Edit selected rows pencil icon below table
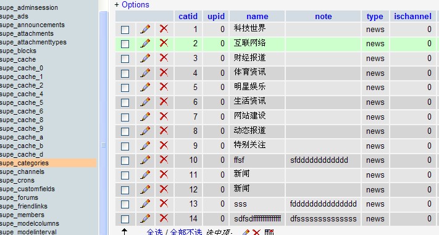Viewport: 439px width, 235px height. click(246, 232)
